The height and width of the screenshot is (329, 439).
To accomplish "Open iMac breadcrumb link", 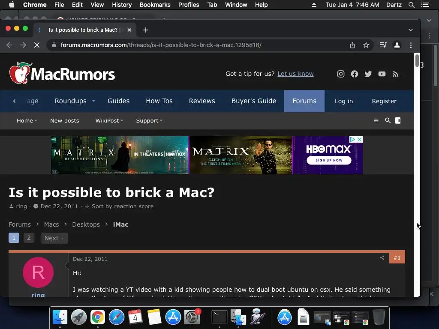I will point(120,224).
